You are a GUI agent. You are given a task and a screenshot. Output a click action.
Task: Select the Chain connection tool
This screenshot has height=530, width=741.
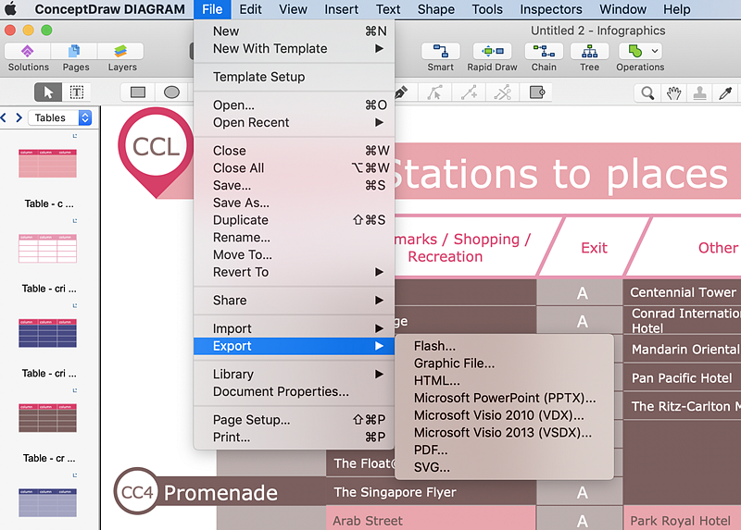pos(544,57)
